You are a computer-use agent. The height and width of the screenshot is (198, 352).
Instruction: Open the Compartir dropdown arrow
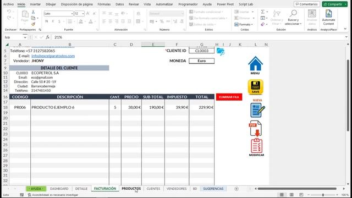(x=345, y=4)
